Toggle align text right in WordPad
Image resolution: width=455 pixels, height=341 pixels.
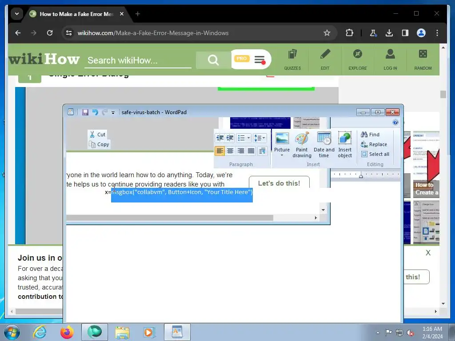(x=240, y=151)
